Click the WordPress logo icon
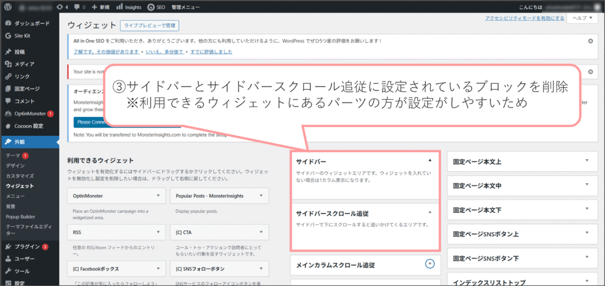 click(x=8, y=7)
